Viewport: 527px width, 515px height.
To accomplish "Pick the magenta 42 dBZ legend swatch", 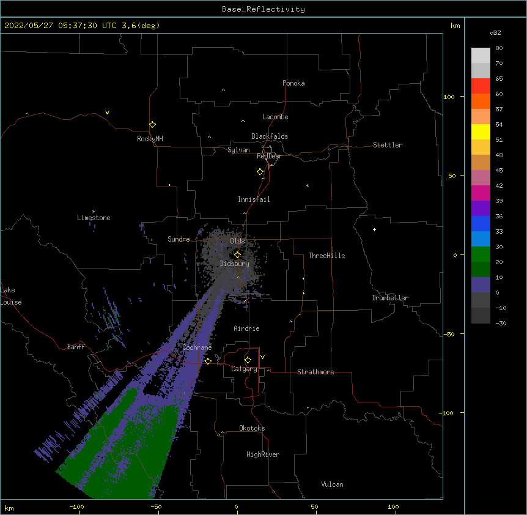I will tap(481, 193).
